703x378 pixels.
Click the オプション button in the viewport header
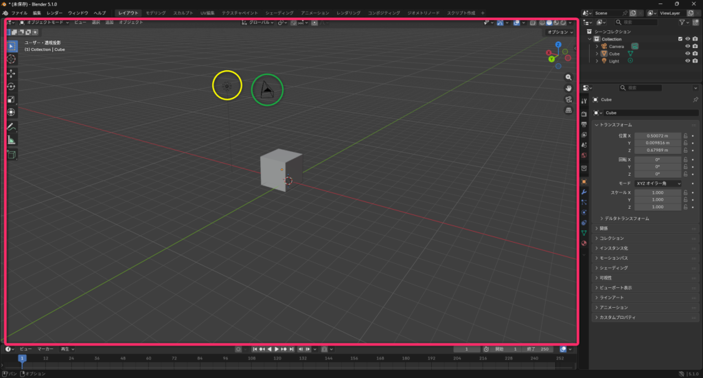point(559,32)
